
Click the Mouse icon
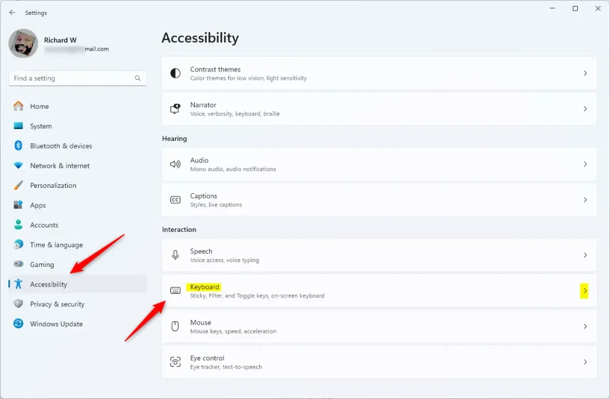tap(175, 326)
